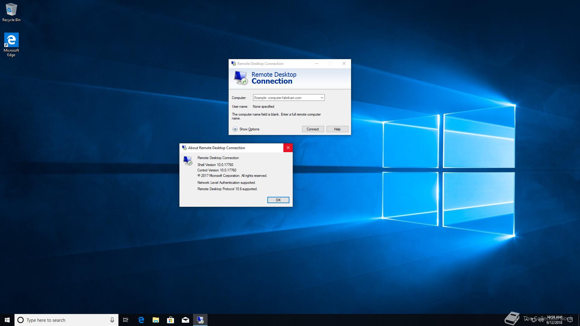Open the Recycle Bin desktop icon
The image size is (580, 326).
(11, 12)
